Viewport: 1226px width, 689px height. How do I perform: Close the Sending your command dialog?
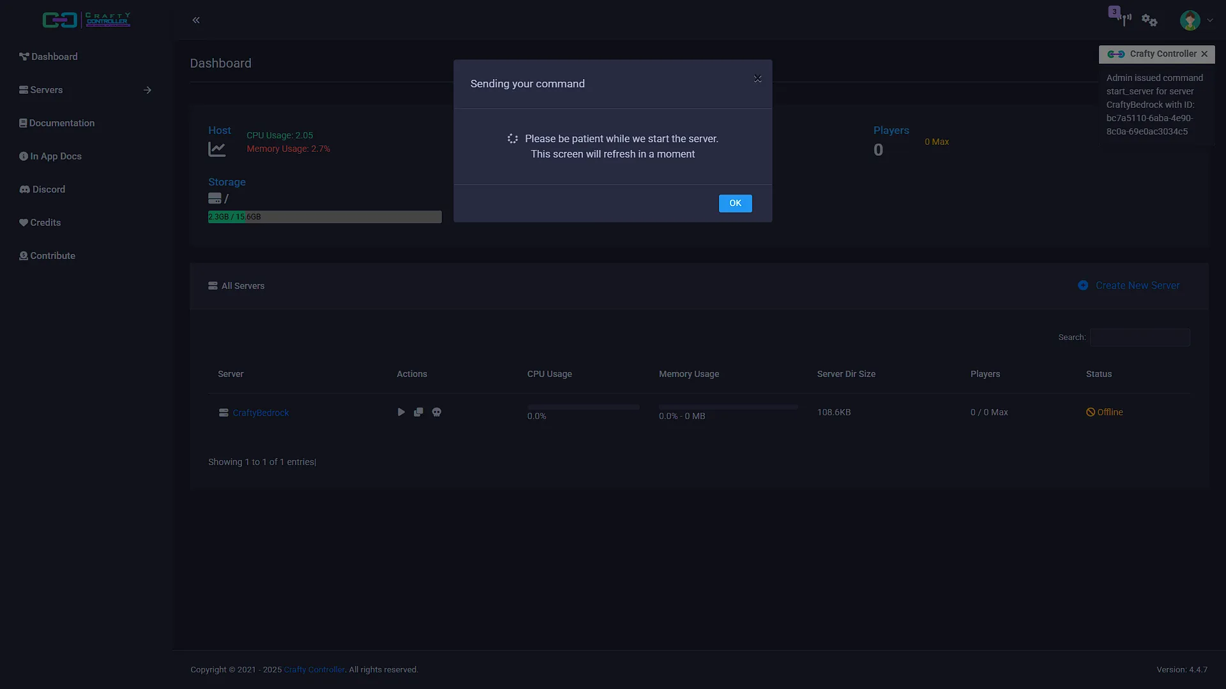pos(757,78)
